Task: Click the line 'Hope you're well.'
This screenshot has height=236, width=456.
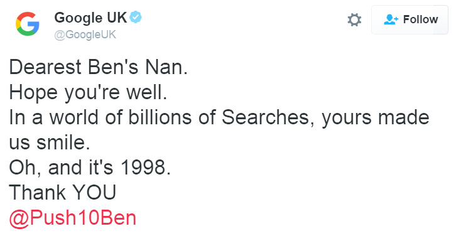Action: pos(88,93)
